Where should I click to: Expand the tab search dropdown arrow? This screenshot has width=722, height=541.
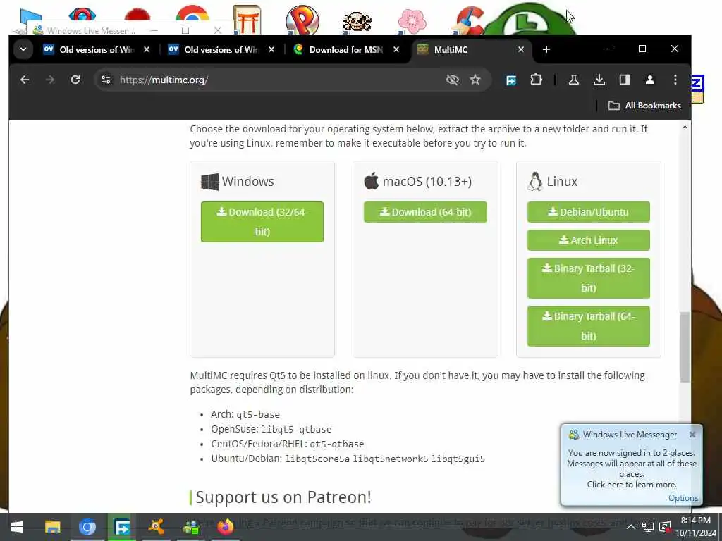(23, 49)
